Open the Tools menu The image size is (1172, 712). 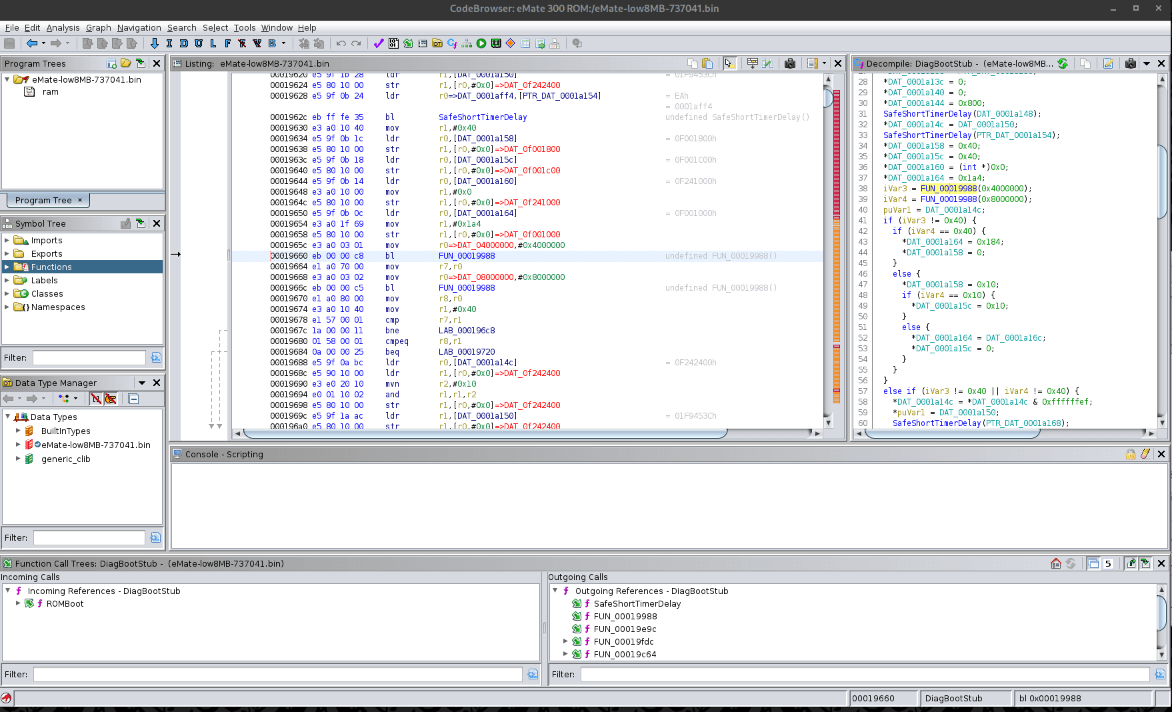245,27
